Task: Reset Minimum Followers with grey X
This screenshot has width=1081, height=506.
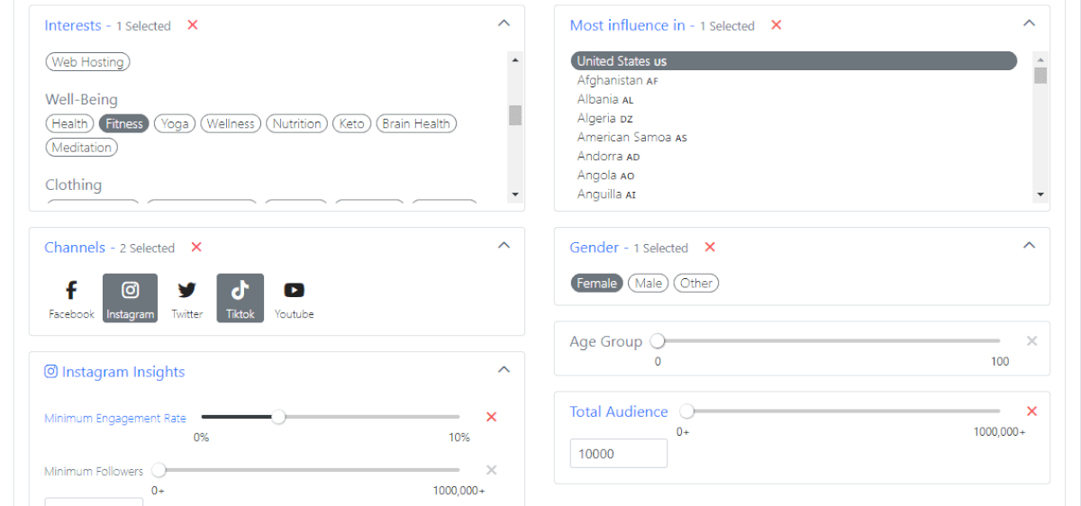Action: click(492, 470)
